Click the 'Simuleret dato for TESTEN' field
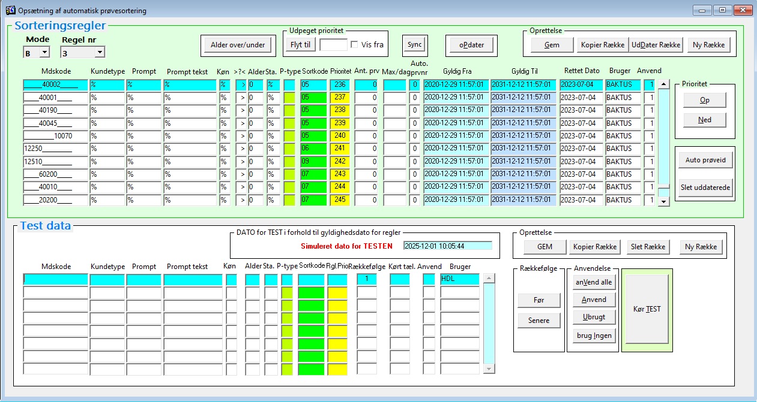Screen dimensions: 757x402 (x=447, y=246)
